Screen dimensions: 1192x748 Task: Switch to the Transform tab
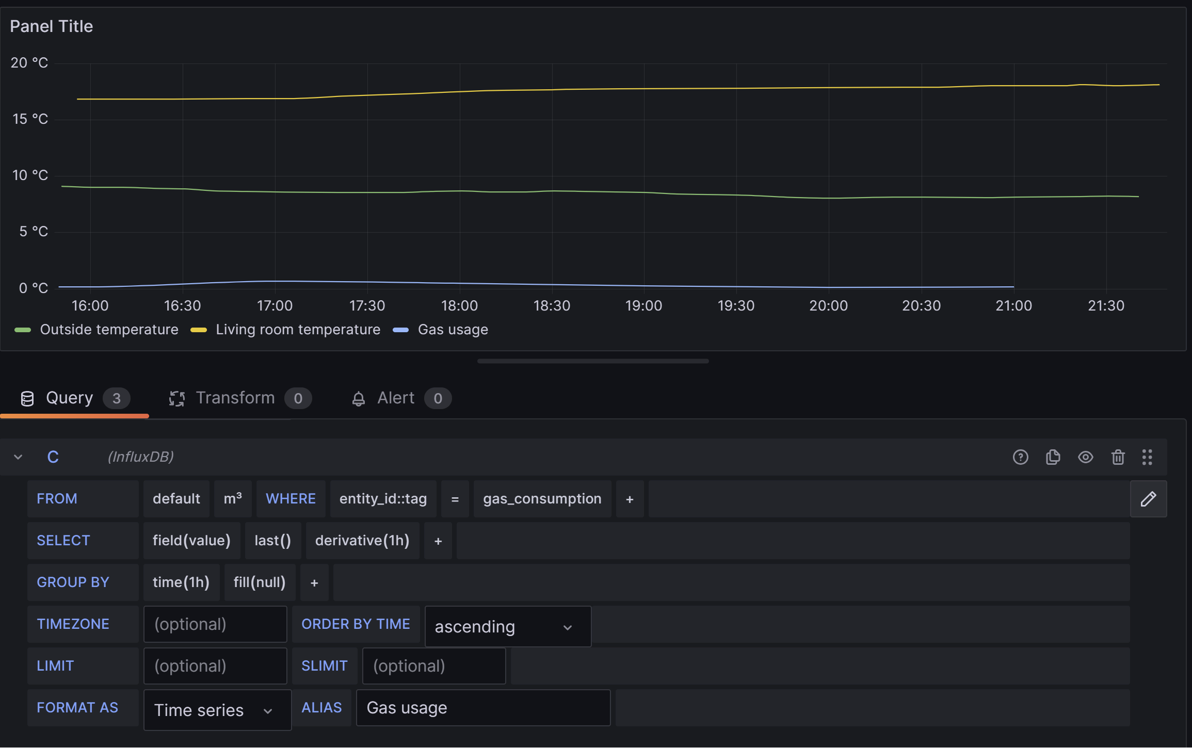[x=240, y=398]
